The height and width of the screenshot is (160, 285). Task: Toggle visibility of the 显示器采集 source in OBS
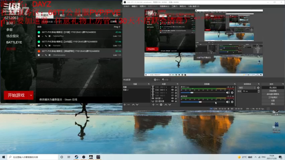pyautogui.click(x=172, y=101)
